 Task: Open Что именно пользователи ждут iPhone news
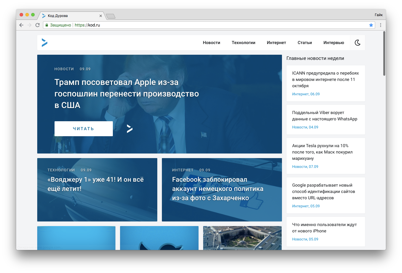click(x=324, y=228)
